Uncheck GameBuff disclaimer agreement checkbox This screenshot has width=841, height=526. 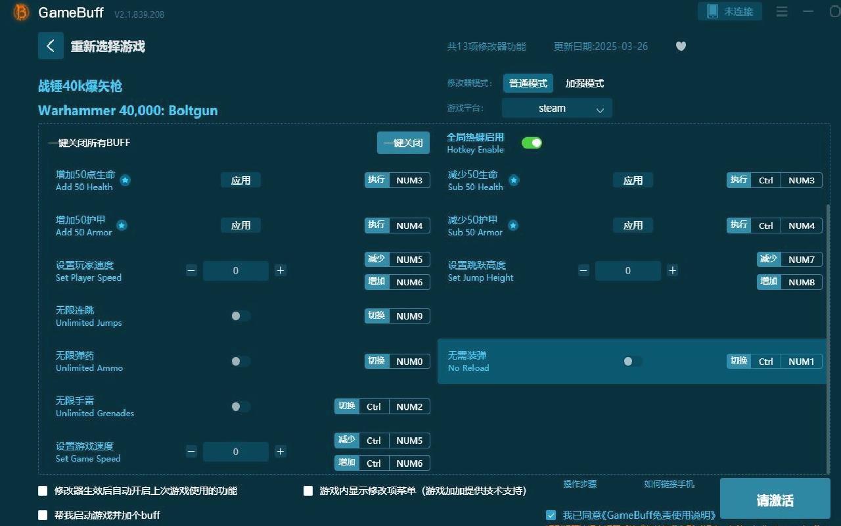(551, 515)
